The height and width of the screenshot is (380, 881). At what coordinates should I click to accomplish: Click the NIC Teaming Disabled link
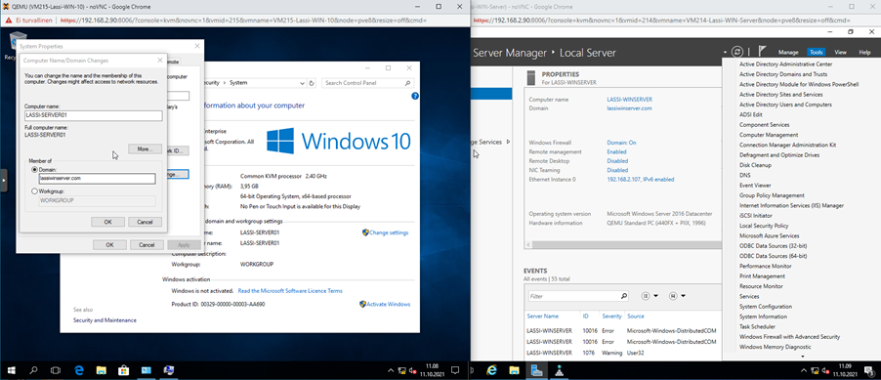click(617, 170)
